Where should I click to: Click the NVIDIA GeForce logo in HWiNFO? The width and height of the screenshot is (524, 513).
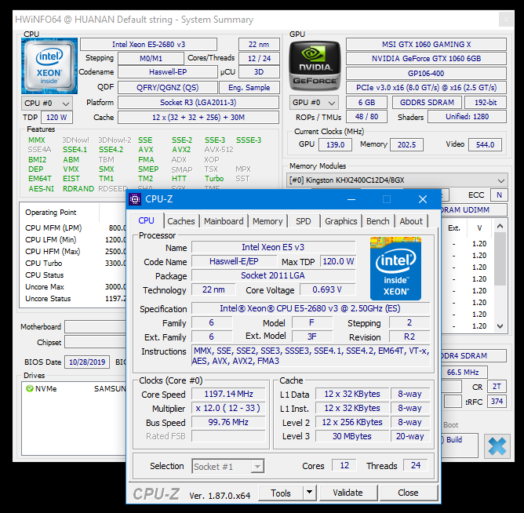(x=315, y=66)
